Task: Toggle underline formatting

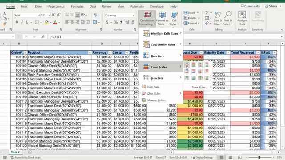Action: [27, 22]
